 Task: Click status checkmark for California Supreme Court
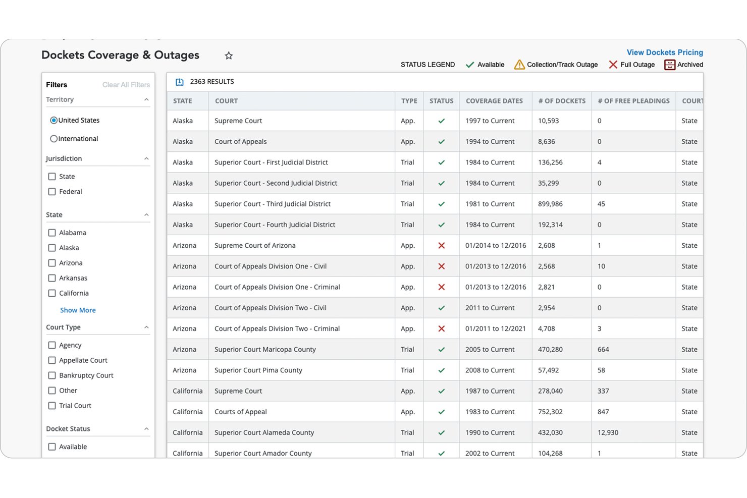point(441,391)
